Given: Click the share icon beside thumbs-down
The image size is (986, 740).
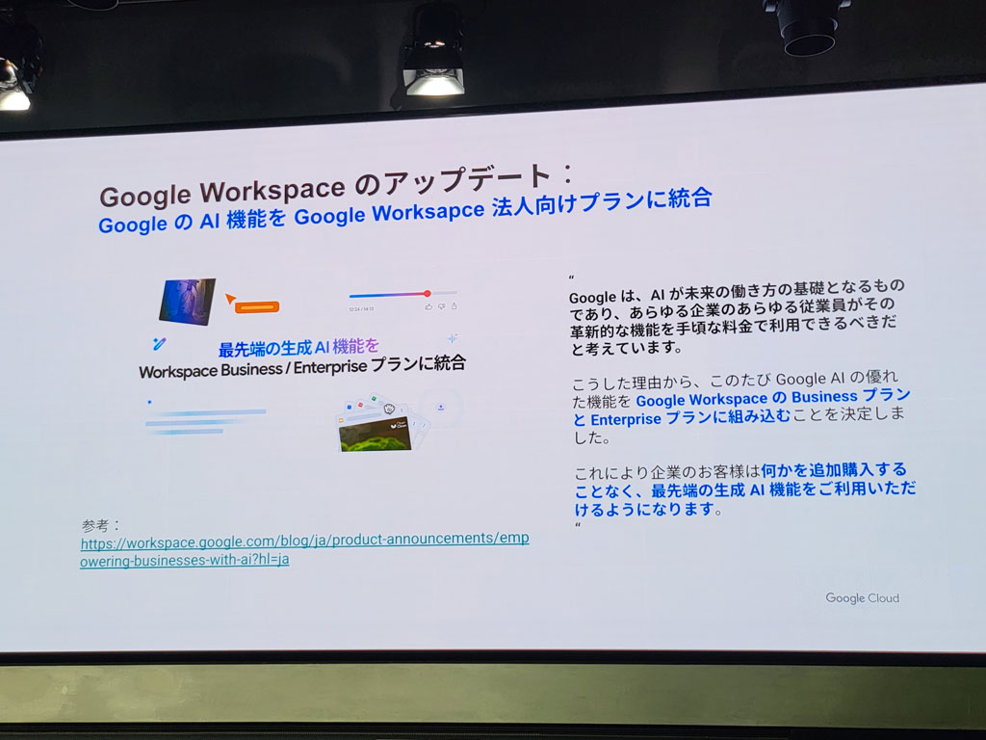Looking at the screenshot, I should (x=454, y=306).
